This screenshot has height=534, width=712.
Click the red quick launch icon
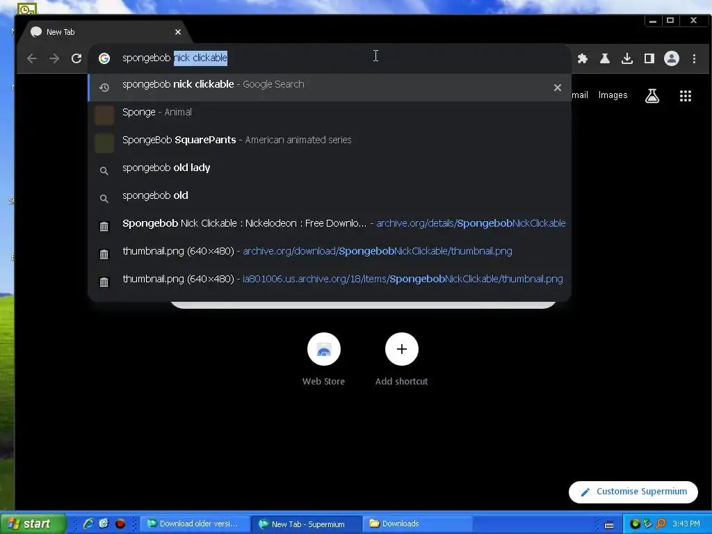point(120,524)
